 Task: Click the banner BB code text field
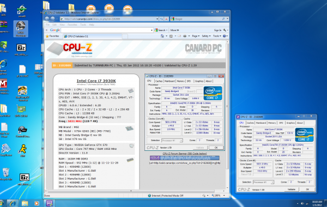(x=185, y=163)
